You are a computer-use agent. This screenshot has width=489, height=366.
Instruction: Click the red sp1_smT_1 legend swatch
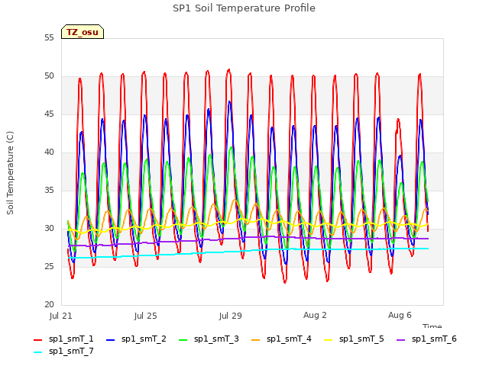[37, 340]
